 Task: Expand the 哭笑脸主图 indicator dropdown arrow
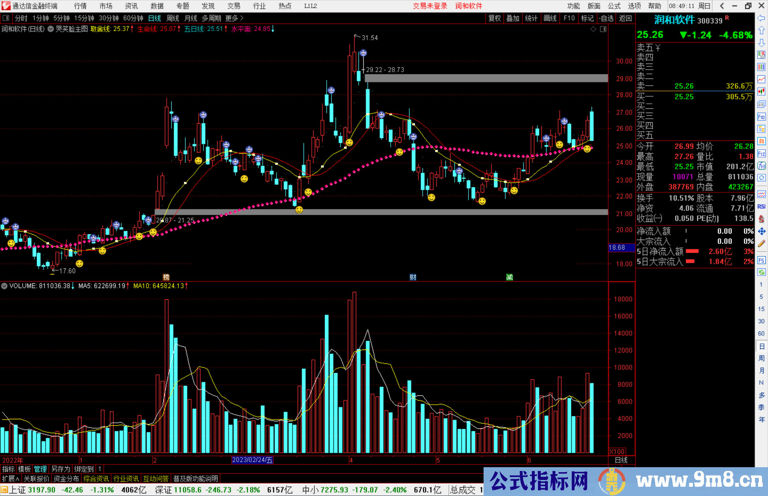point(51,29)
